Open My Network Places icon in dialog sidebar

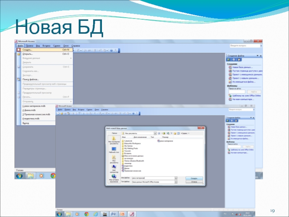click(x=114, y=178)
